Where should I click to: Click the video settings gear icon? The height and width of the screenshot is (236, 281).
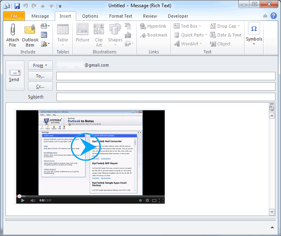pyautogui.click(x=147, y=200)
